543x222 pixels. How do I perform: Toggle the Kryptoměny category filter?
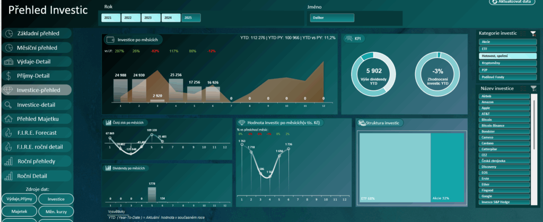tap(507, 63)
